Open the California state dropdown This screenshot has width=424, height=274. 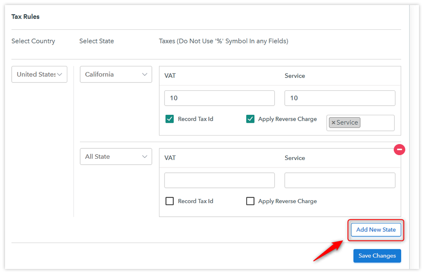[115, 74]
